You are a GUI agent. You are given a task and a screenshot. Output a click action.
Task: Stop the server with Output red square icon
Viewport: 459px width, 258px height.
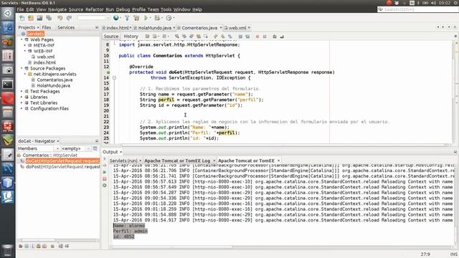point(105,178)
